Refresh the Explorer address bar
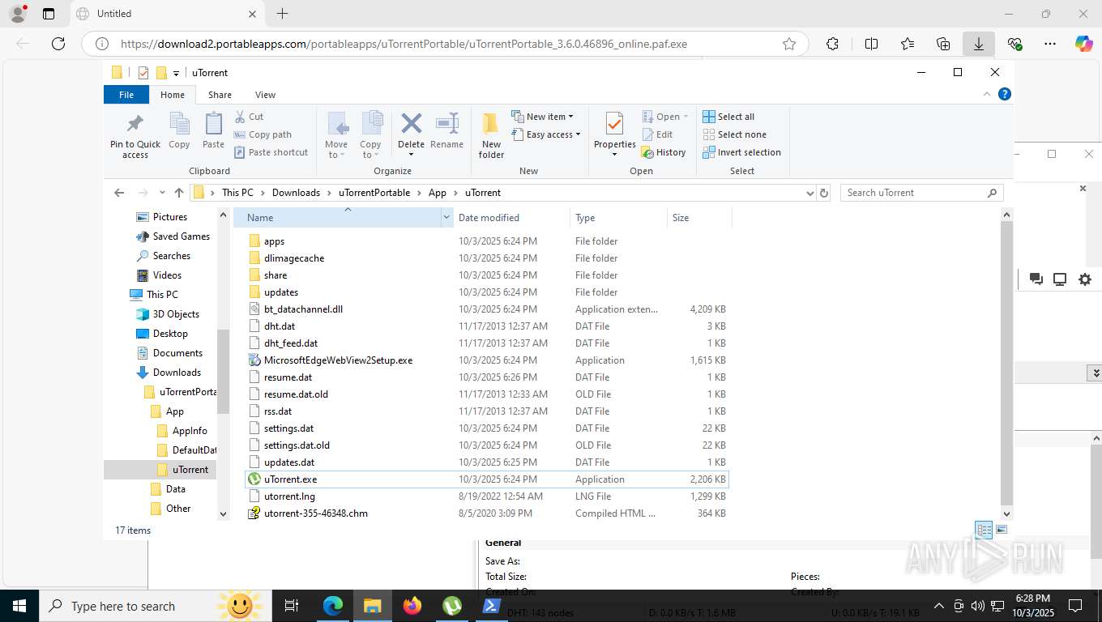The width and height of the screenshot is (1102, 622). pyautogui.click(x=824, y=193)
